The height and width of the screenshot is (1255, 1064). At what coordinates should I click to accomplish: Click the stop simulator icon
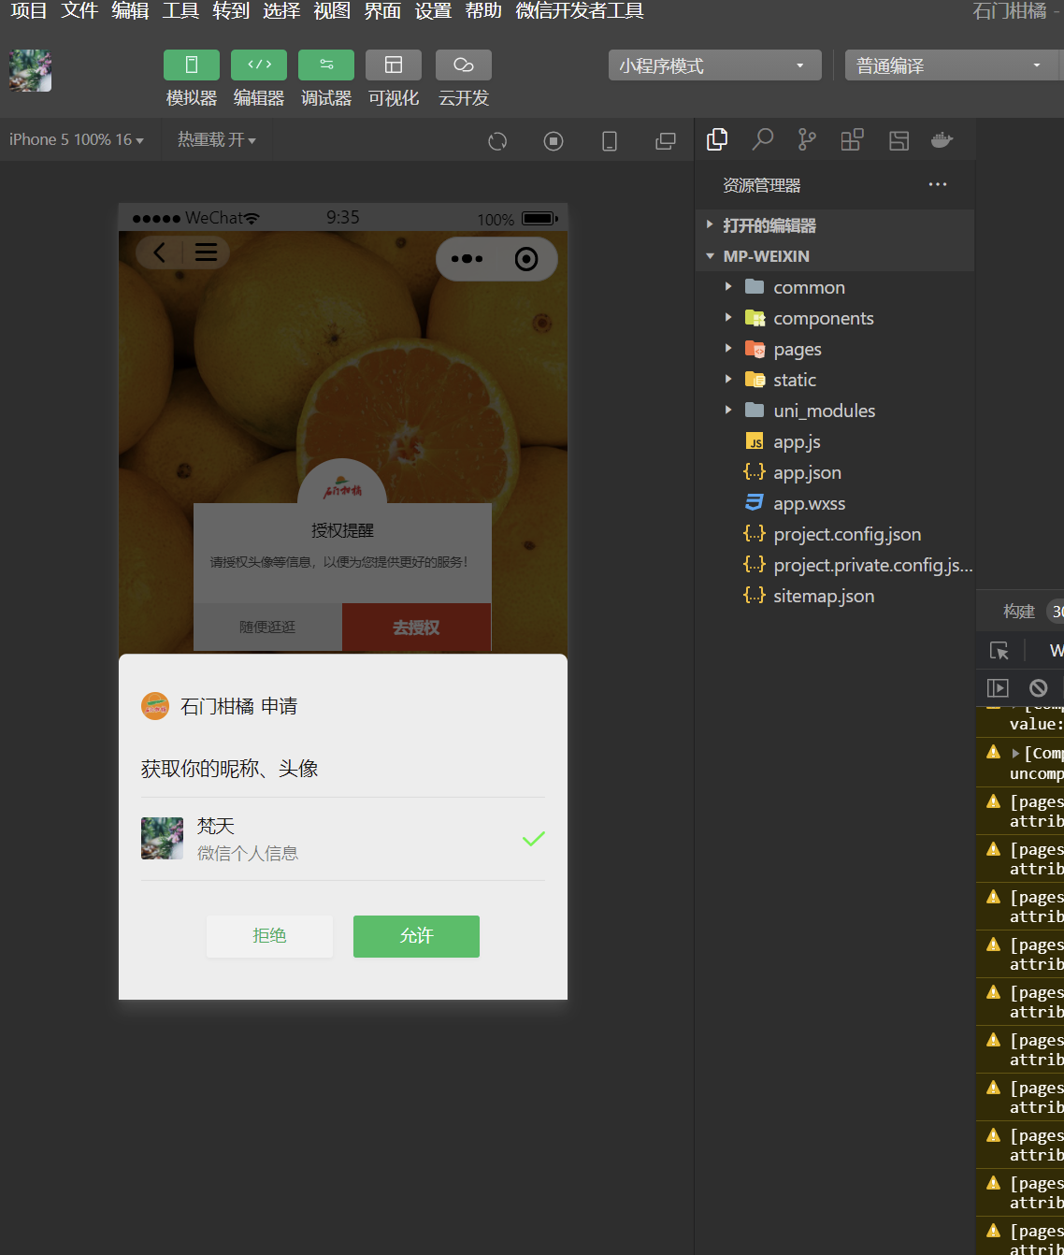[x=554, y=141]
